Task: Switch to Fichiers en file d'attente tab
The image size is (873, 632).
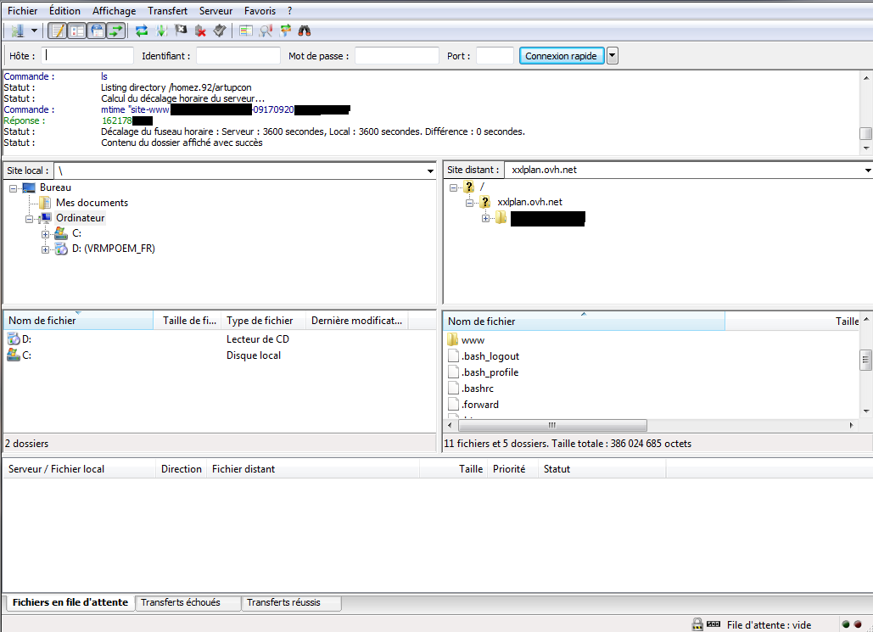Action: (x=70, y=602)
